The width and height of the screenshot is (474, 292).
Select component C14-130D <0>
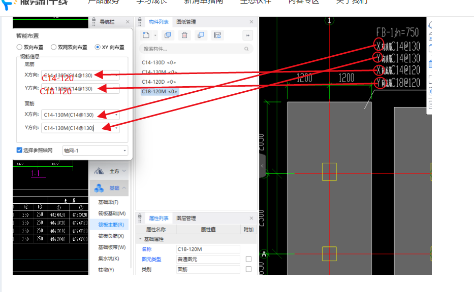tap(159, 62)
